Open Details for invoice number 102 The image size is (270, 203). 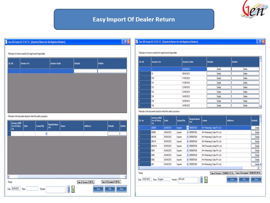coord(219,87)
